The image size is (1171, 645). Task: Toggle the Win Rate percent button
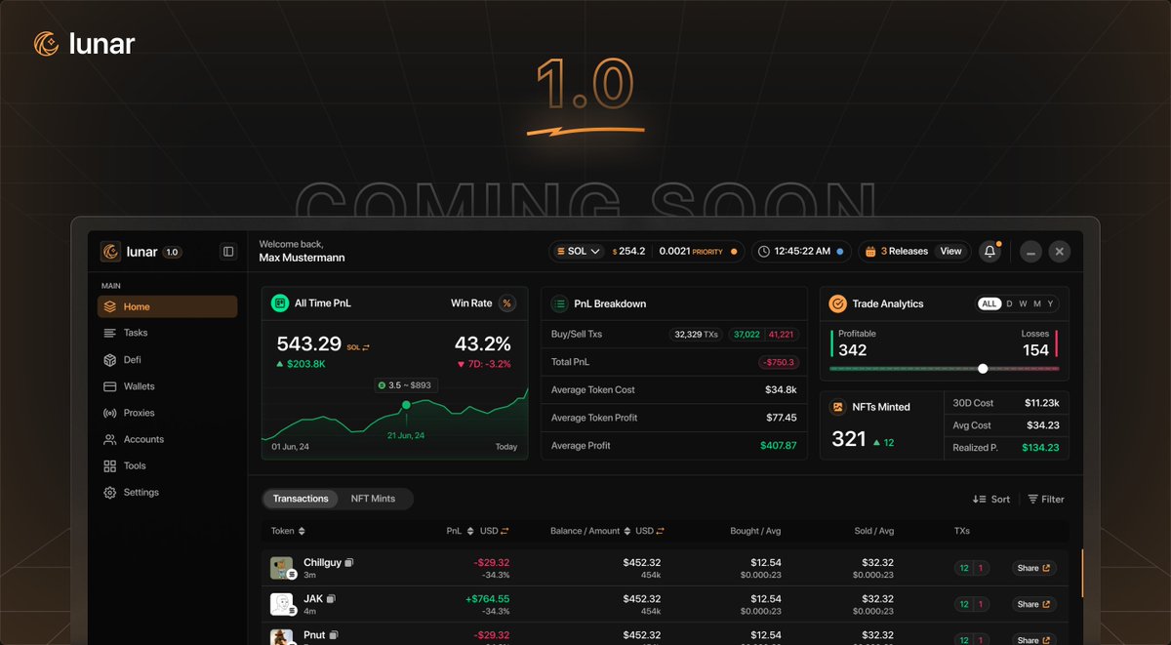(507, 303)
